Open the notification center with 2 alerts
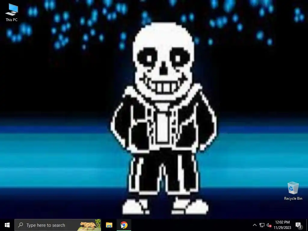 [299, 225]
